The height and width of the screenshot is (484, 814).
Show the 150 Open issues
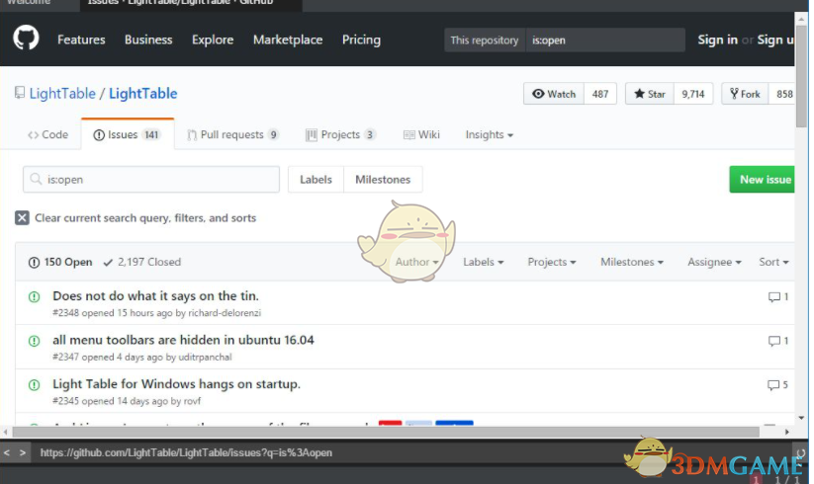click(x=60, y=262)
